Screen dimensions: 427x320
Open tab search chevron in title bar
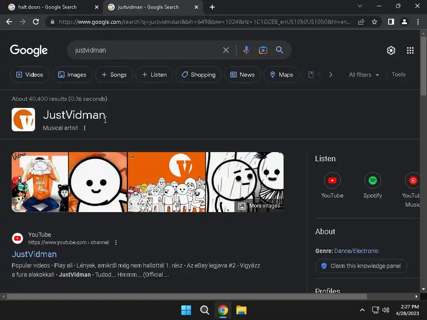(360, 6)
